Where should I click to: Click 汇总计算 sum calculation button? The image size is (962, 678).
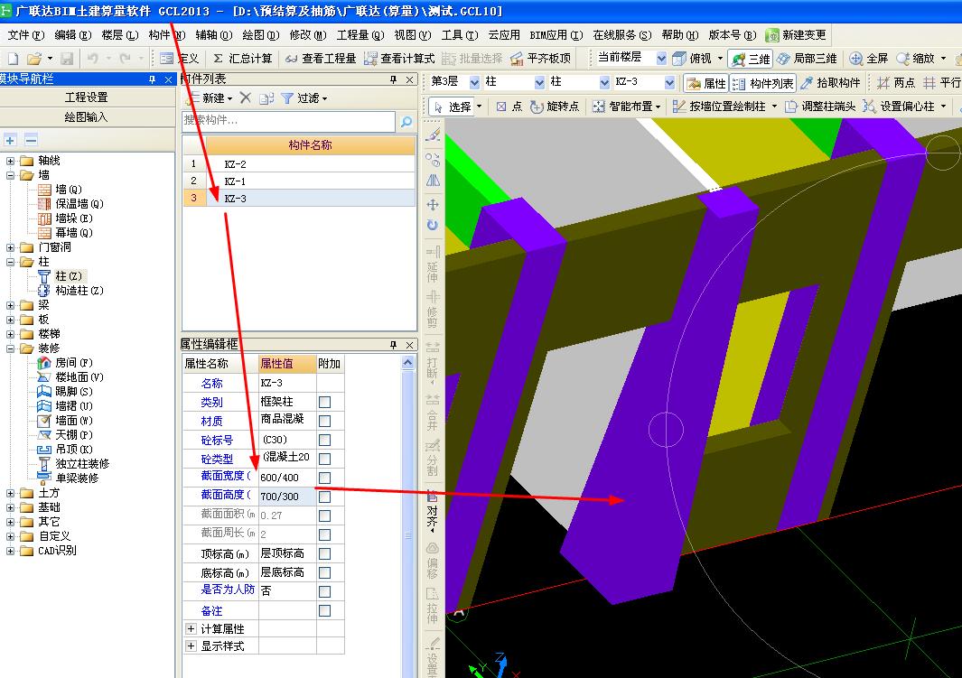point(242,59)
